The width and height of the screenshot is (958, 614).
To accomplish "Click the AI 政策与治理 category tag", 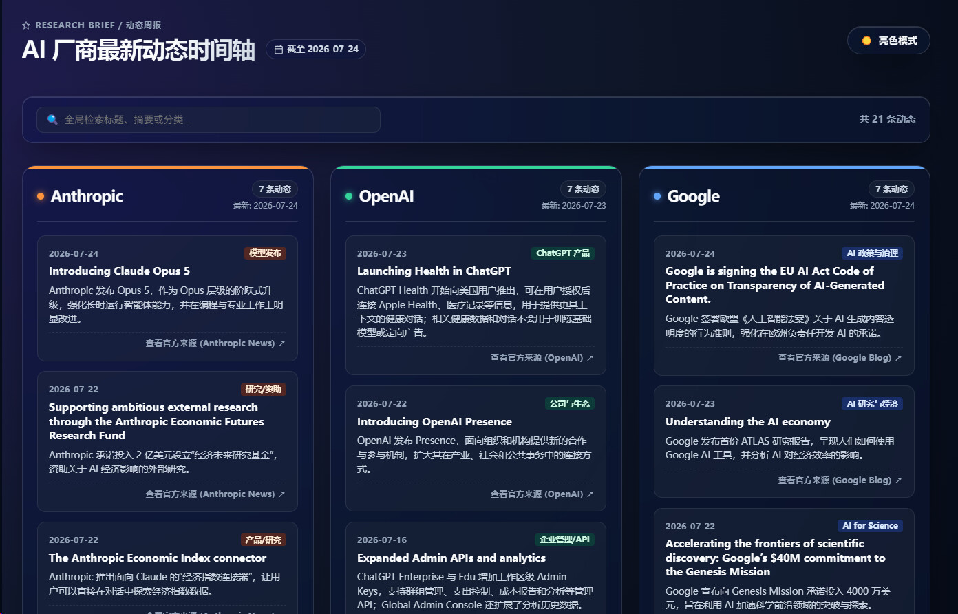I will pos(872,253).
